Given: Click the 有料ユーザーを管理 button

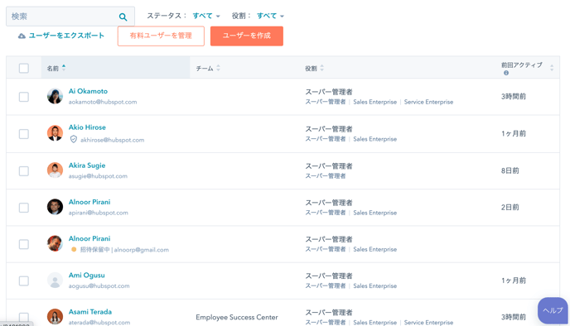Looking at the screenshot, I should (x=161, y=36).
